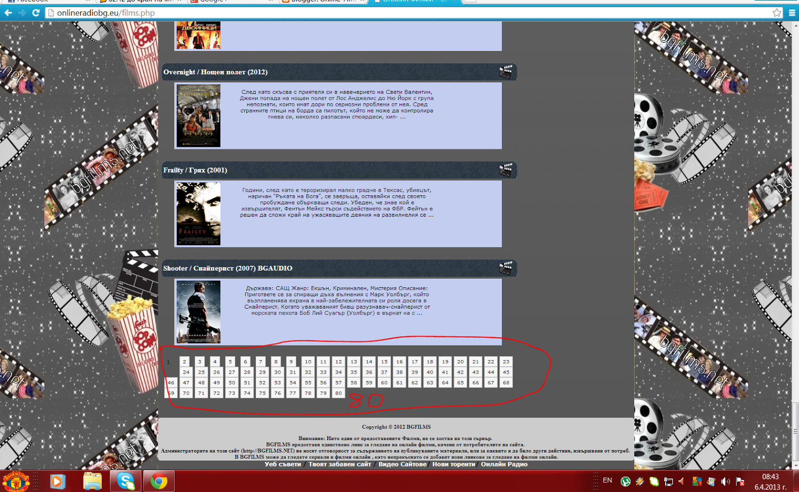Viewport: 799px width, 492px height.
Task: Open the network connection tray icon
Action: coord(668,482)
